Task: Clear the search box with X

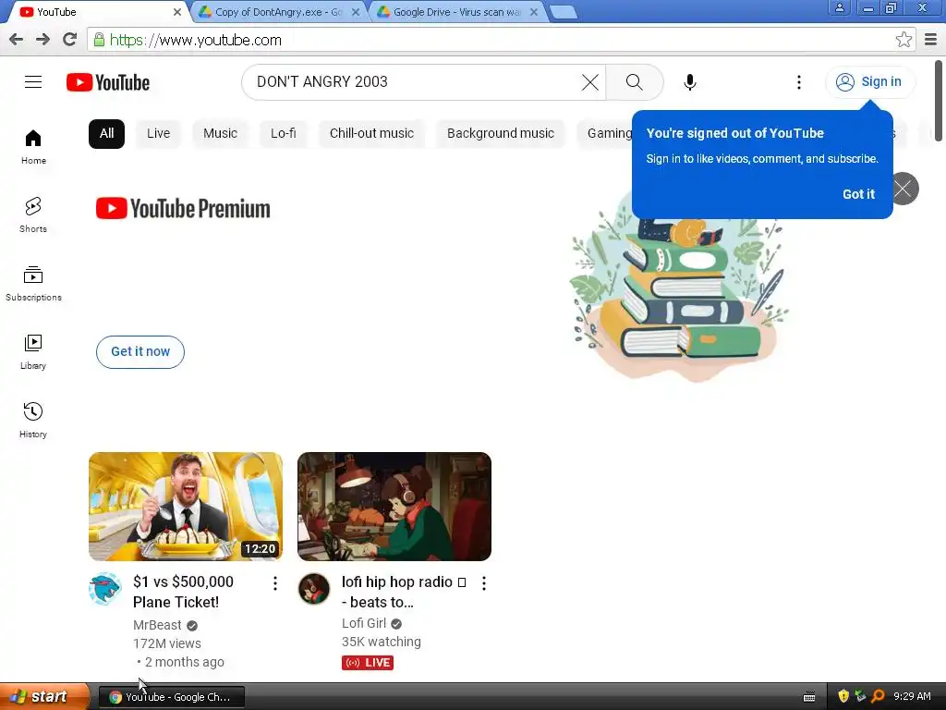Action: pyautogui.click(x=590, y=82)
